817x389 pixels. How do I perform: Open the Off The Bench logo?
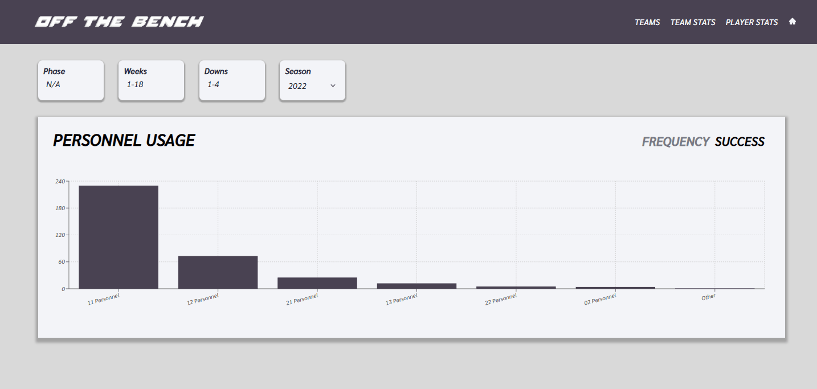[x=119, y=22]
